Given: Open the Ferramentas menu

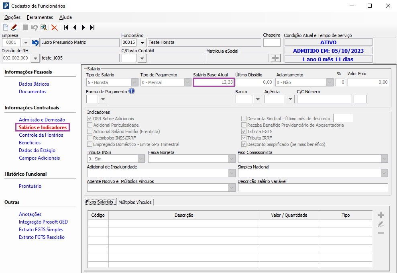Looking at the screenshot, I should pyautogui.click(x=40, y=17).
